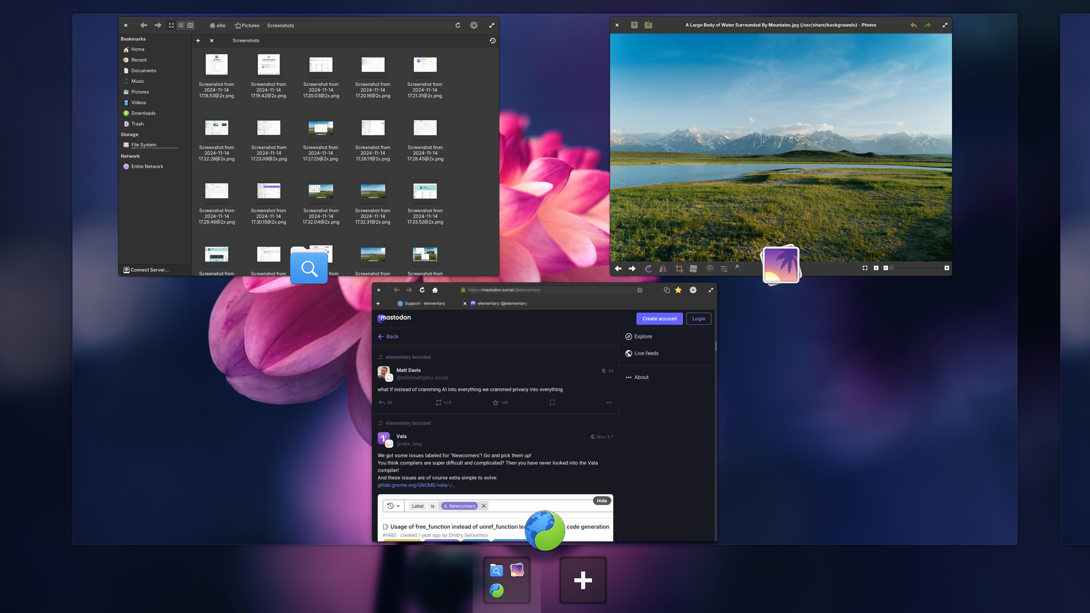Click the bookmark star icon in browser

639,290
